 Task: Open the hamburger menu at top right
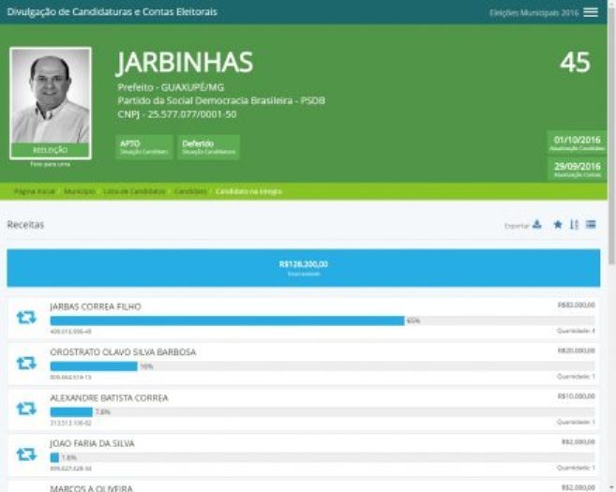coord(591,12)
